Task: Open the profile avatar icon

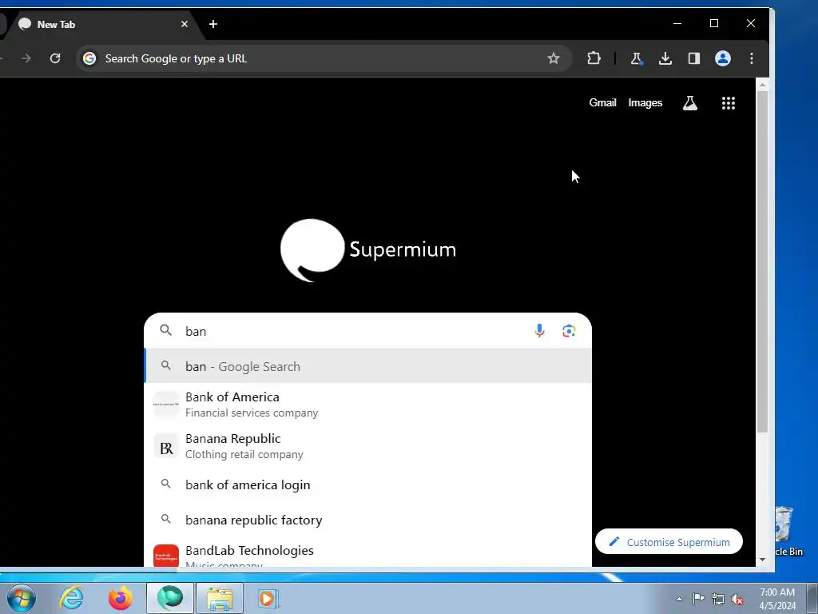Action: click(722, 58)
